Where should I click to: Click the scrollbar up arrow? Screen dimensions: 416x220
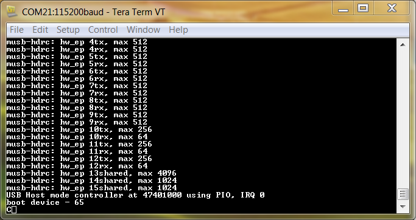(x=403, y=45)
